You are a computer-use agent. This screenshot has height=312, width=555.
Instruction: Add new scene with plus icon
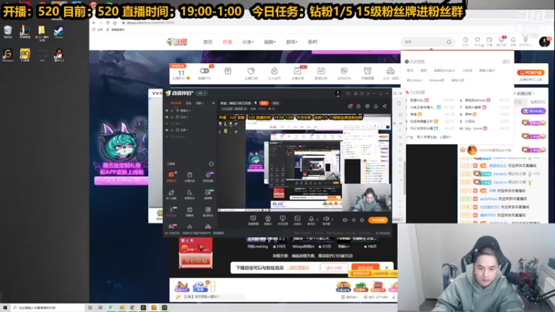[213, 103]
